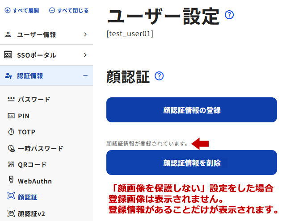Click the 顔認証 face icon
This screenshot has width=286, height=221.
point(11,197)
